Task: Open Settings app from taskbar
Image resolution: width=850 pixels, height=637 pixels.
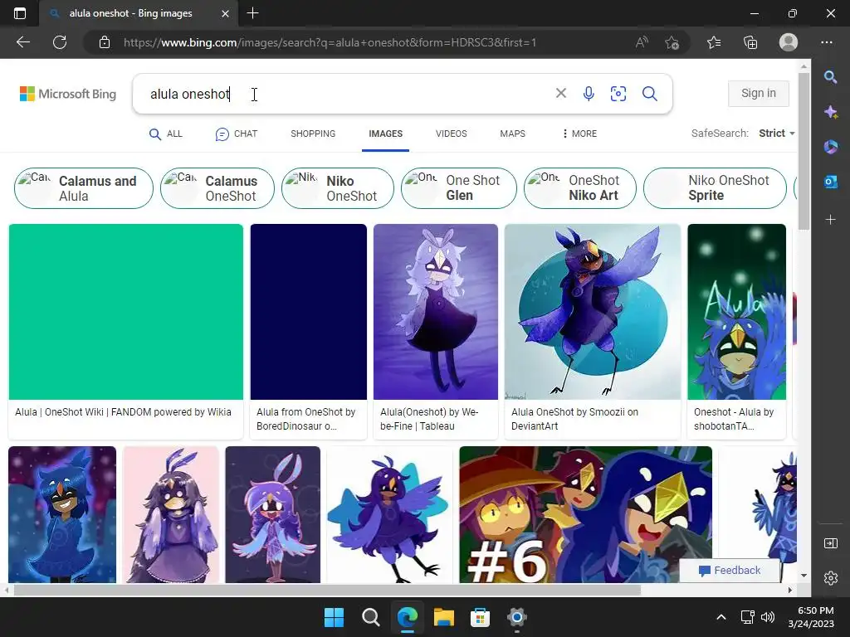Action: 516,617
